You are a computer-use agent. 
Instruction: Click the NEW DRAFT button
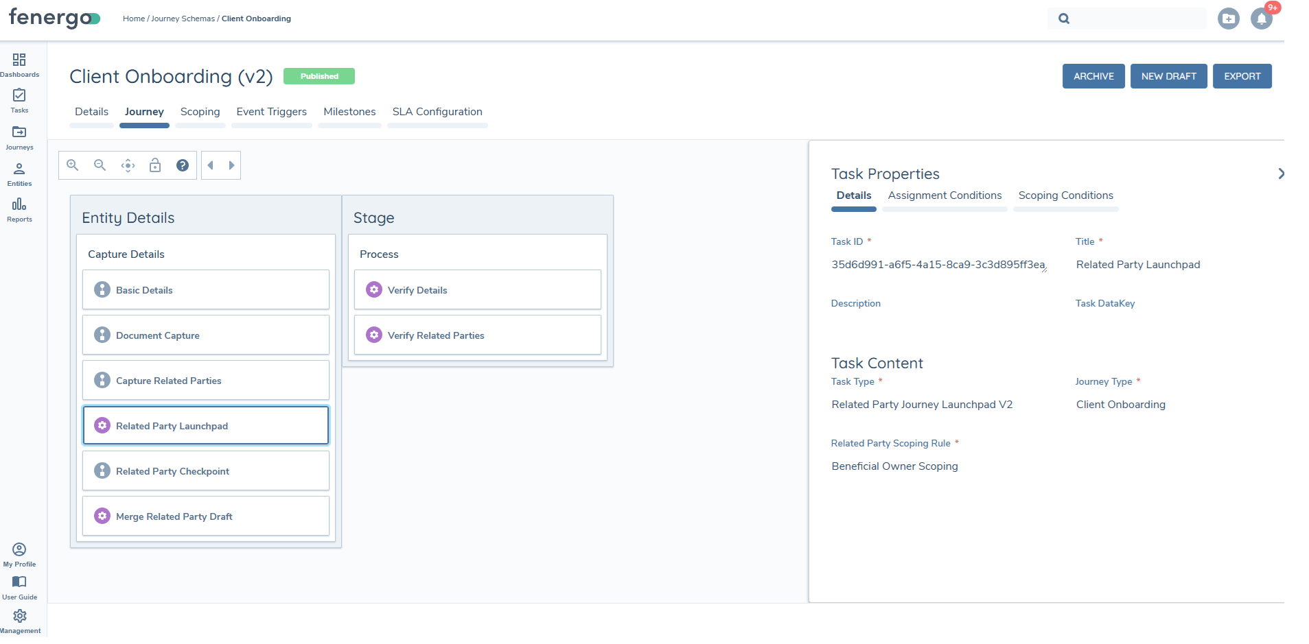tap(1168, 75)
